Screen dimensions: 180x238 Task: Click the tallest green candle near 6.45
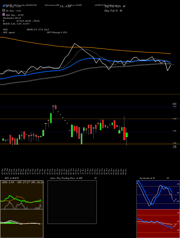click(51, 118)
